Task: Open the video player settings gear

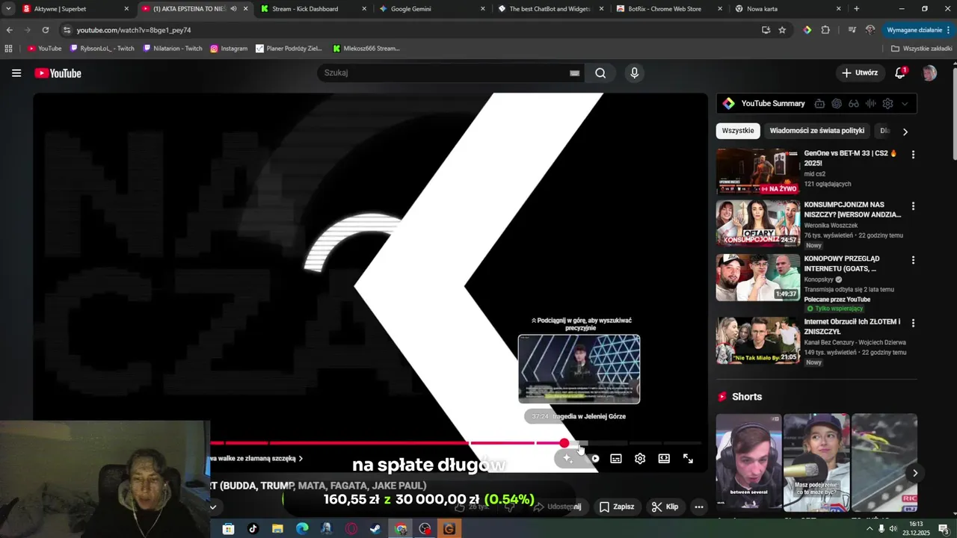Action: click(x=640, y=459)
